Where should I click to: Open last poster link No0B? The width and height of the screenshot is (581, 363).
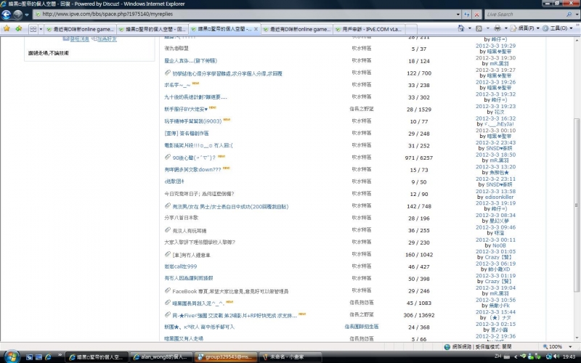pyautogui.click(x=499, y=245)
